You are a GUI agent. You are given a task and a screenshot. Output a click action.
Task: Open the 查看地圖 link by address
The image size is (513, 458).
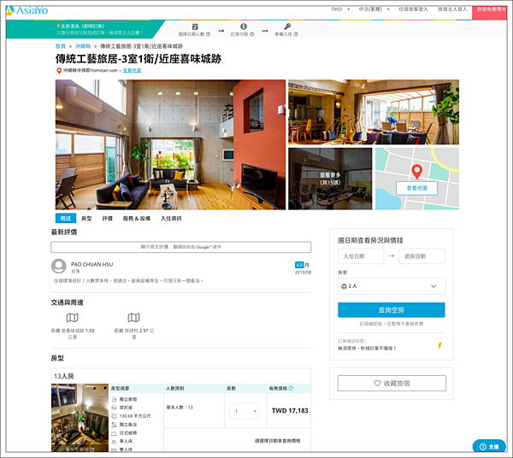click(x=132, y=70)
